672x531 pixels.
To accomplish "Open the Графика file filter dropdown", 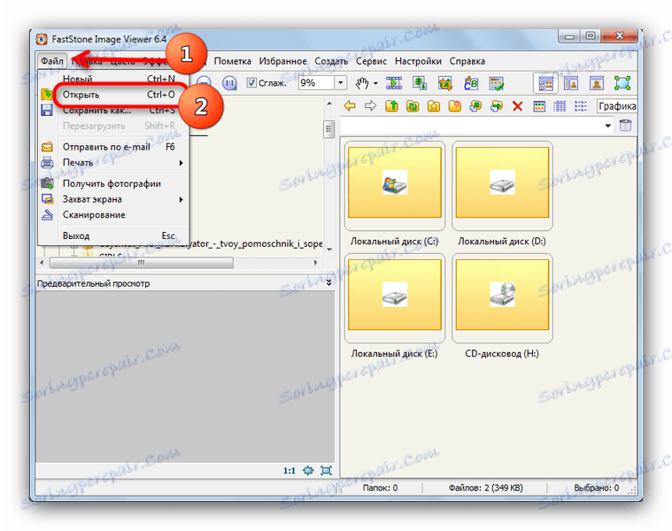I will tap(617, 106).
